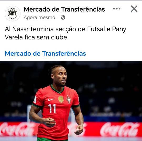This screenshot has height=141, width=142.
Task: Select the words 'Pany Varela' in the caption
Action: point(65,33)
